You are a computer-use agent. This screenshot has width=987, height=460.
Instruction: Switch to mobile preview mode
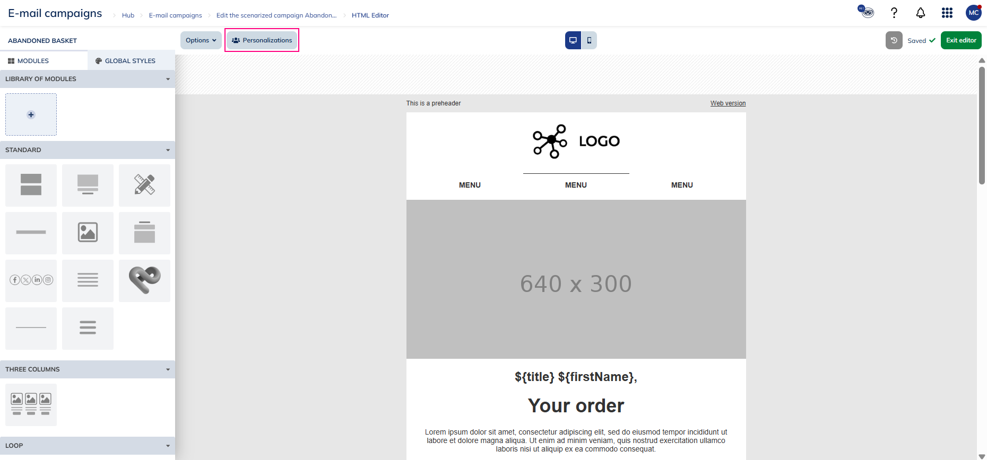(x=589, y=40)
